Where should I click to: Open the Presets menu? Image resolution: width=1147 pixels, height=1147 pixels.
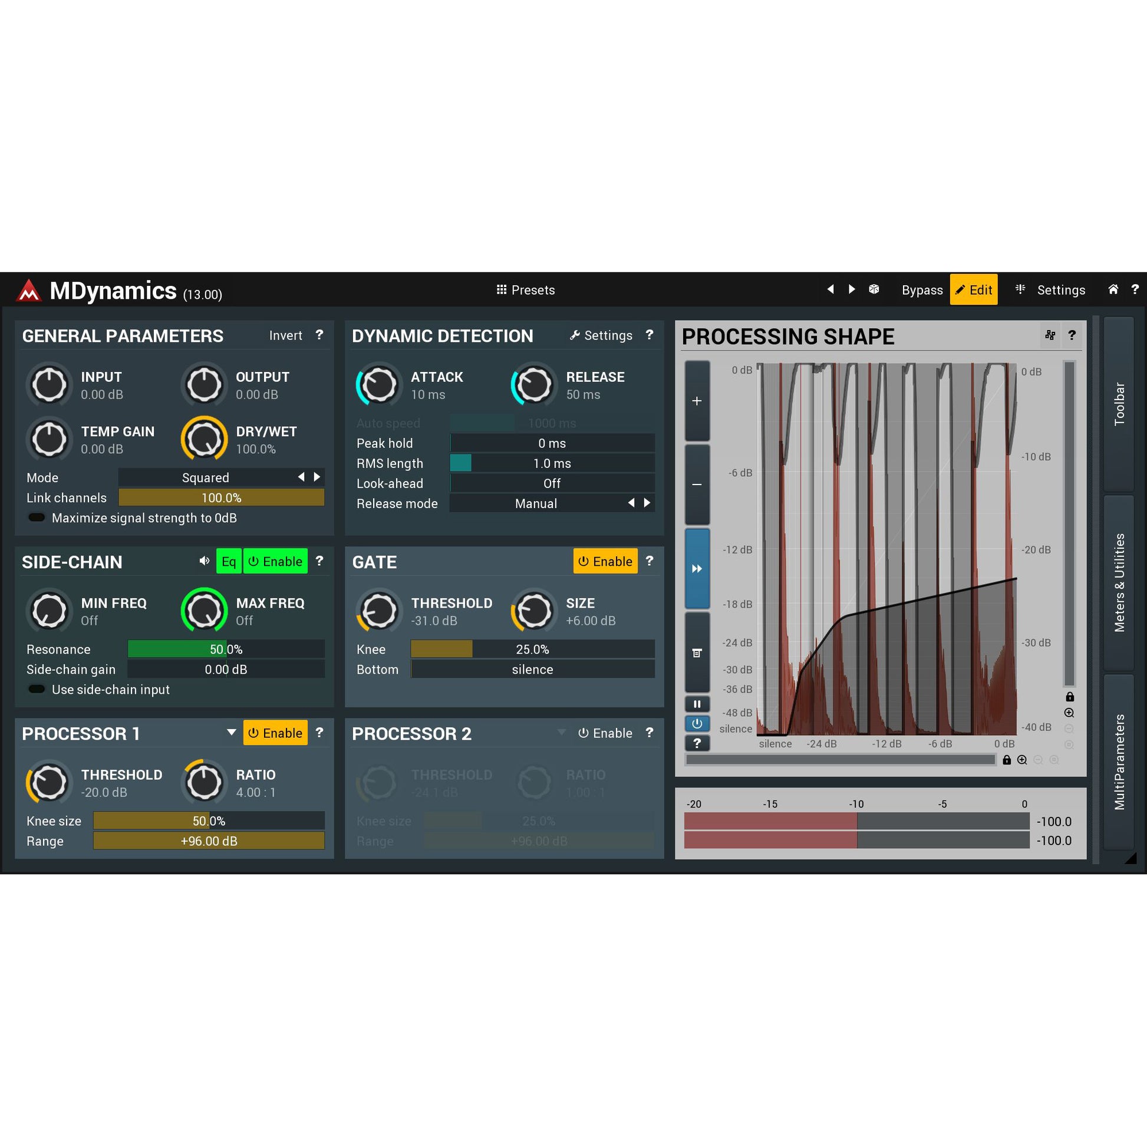(525, 290)
